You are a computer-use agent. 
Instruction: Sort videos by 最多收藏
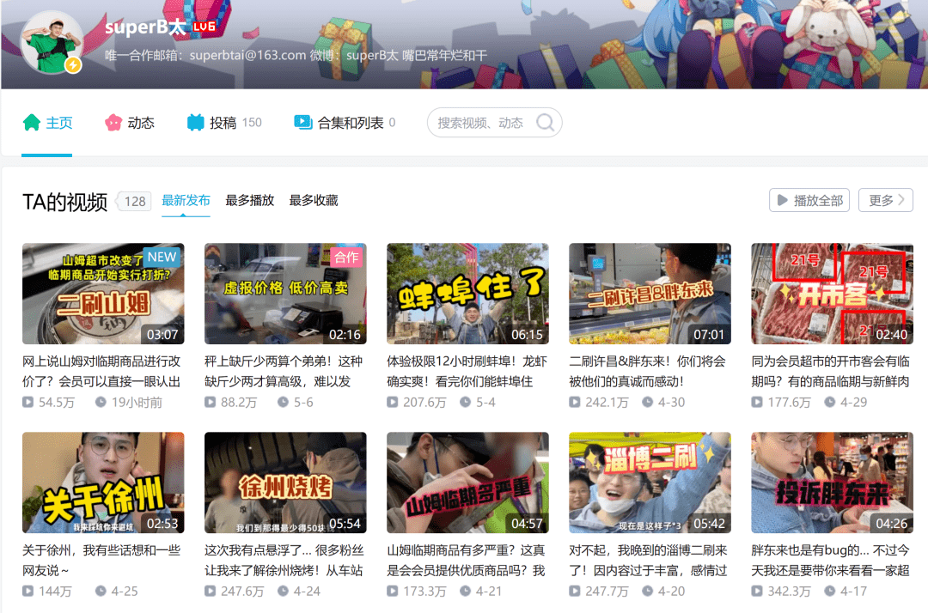tap(314, 200)
